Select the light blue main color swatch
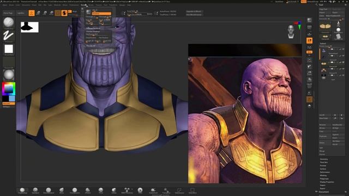Screen dimensions: 349x196 point(12,99)
